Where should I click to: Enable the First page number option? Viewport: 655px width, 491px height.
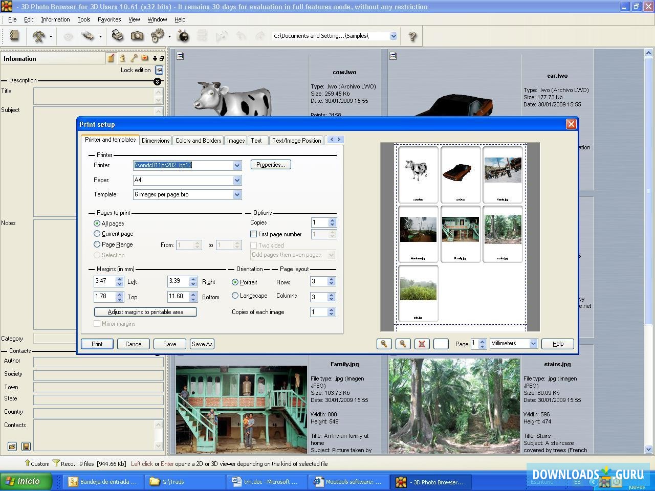click(254, 234)
